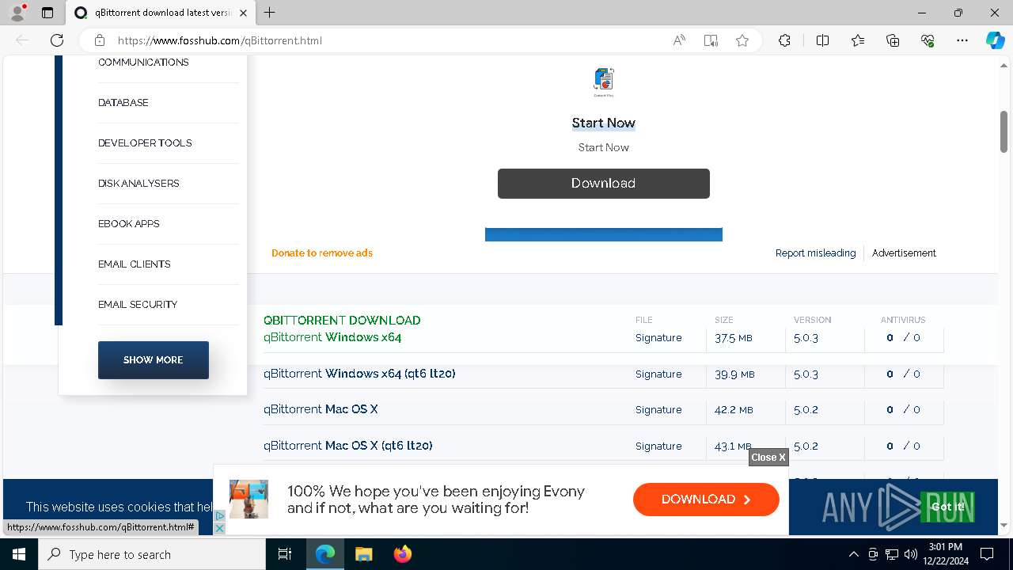Download qBittorrent Mac OS X
The height and width of the screenshot is (570, 1013).
click(321, 409)
